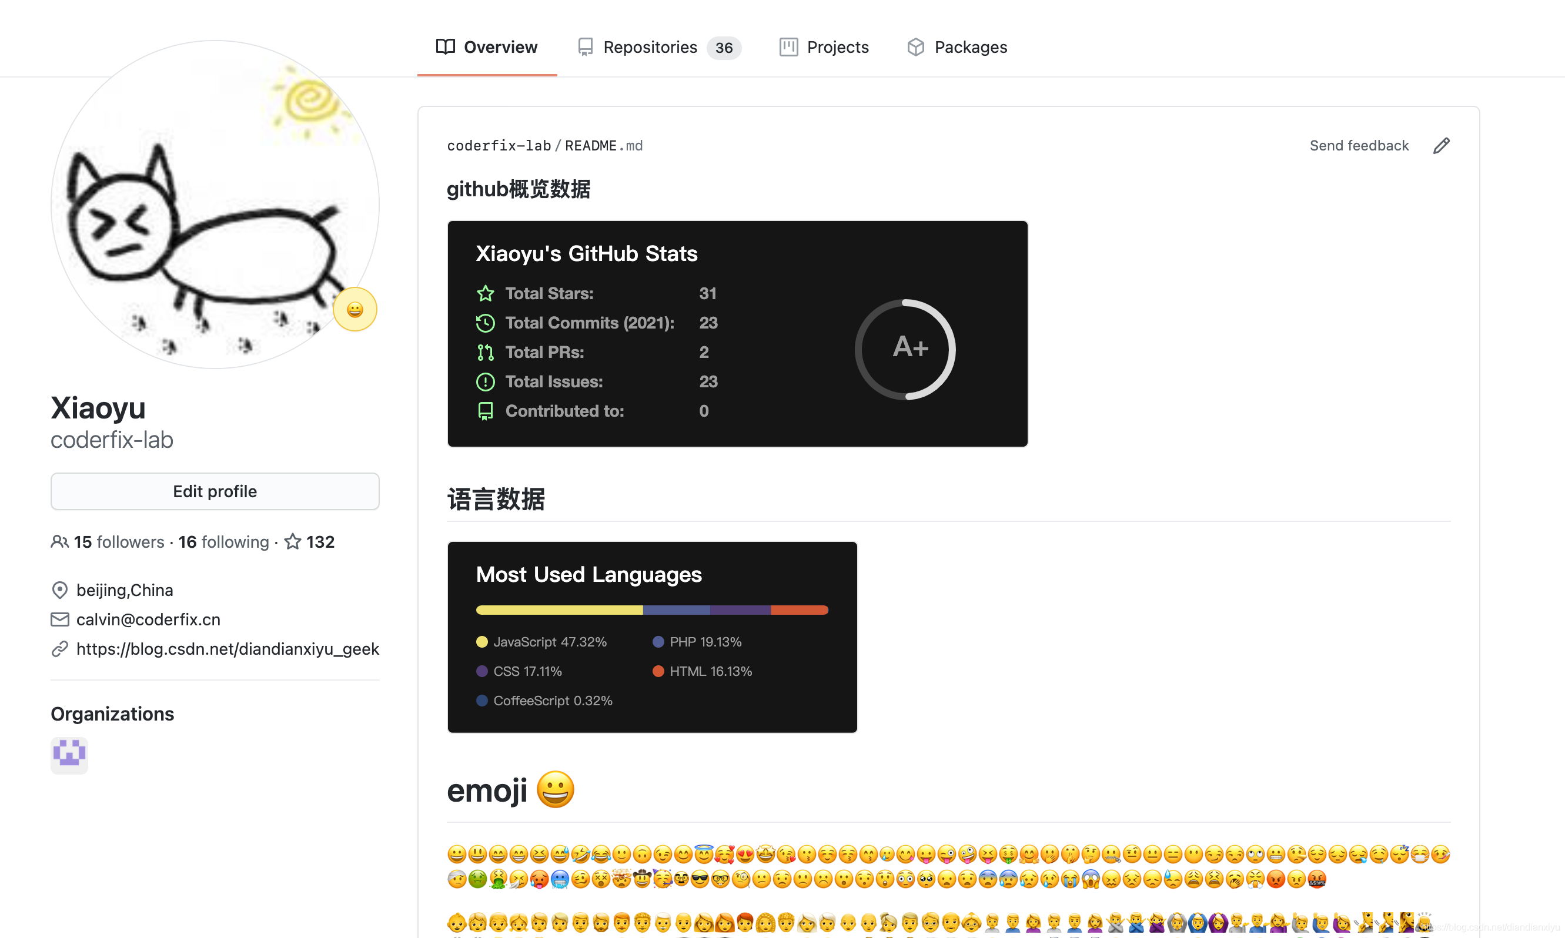
Task: Open the calvin@coderfix.cn email link
Action: tap(148, 619)
